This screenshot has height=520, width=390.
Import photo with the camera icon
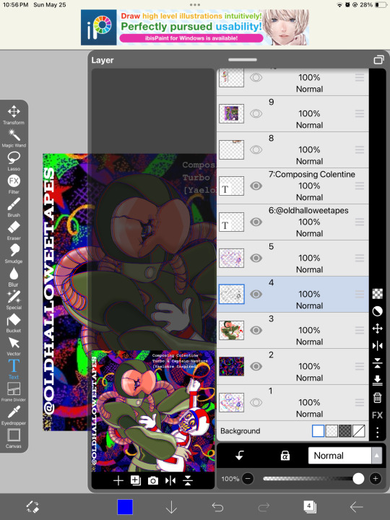click(153, 480)
